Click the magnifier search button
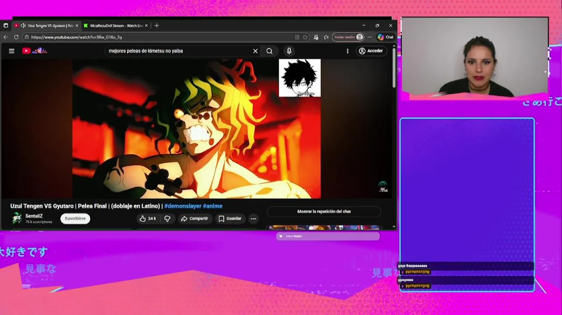This screenshot has width=562, height=315. (270, 51)
